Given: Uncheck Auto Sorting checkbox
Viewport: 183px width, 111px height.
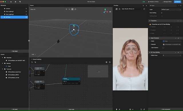Looking at the screenshot, I should point(162,13).
